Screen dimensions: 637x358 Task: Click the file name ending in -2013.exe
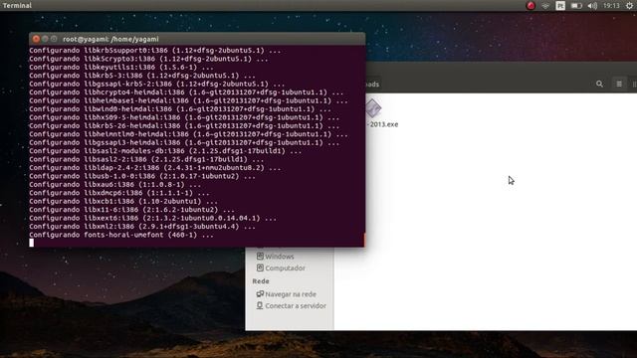[x=382, y=124]
